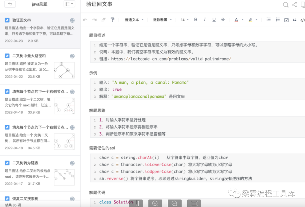Click the 1:1 actual size viewer button
Image resolution: width=305 pixels, height=207 pixels.
click(x=136, y=204)
